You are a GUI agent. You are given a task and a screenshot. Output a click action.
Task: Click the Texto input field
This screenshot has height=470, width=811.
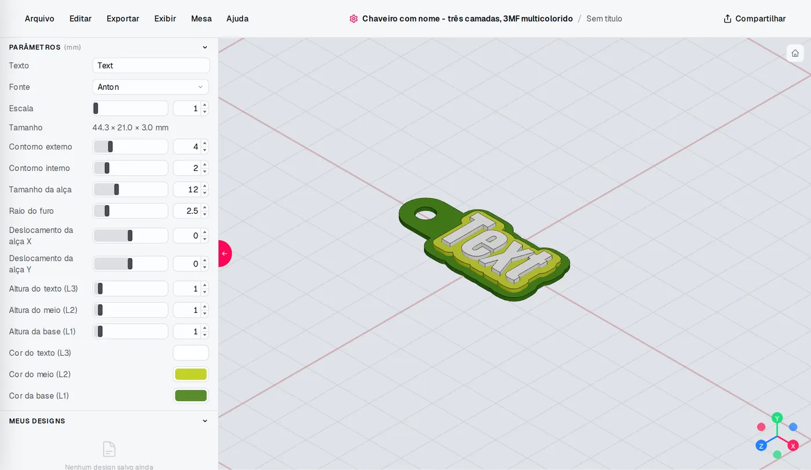tap(151, 65)
